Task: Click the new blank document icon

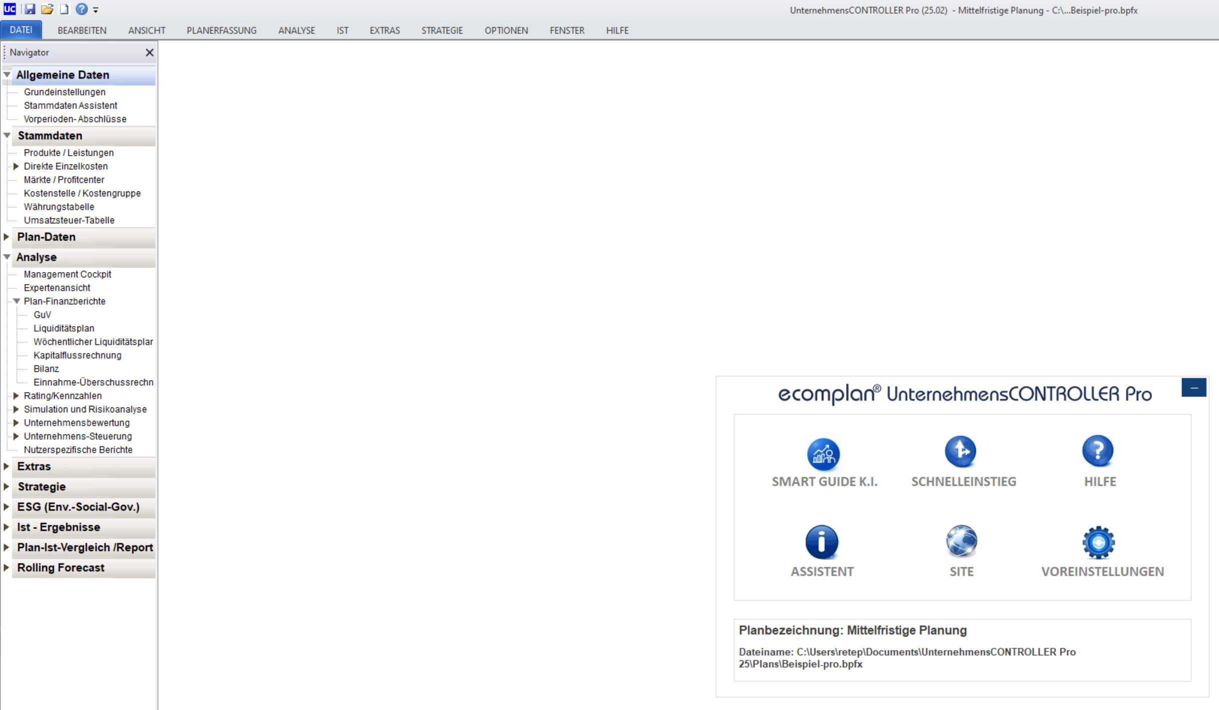Action: tap(64, 9)
